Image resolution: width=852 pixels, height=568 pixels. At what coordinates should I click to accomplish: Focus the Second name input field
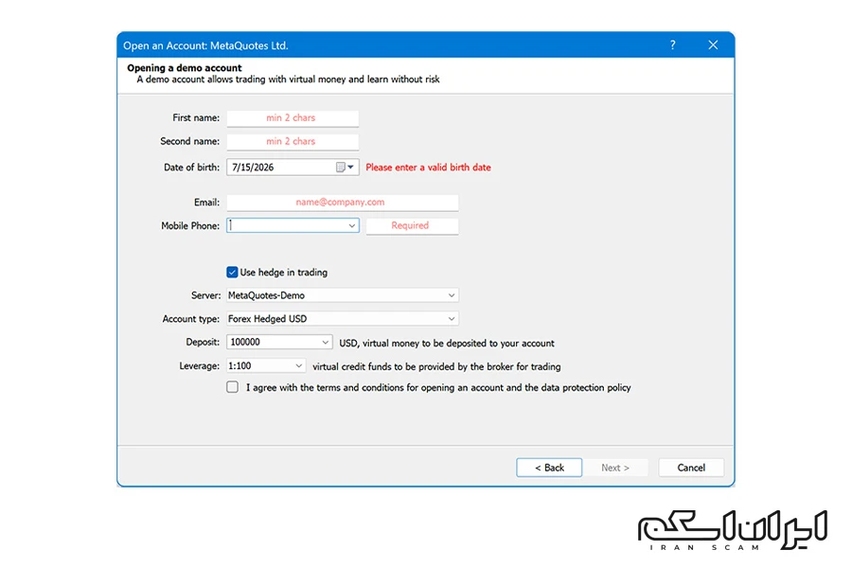point(293,141)
